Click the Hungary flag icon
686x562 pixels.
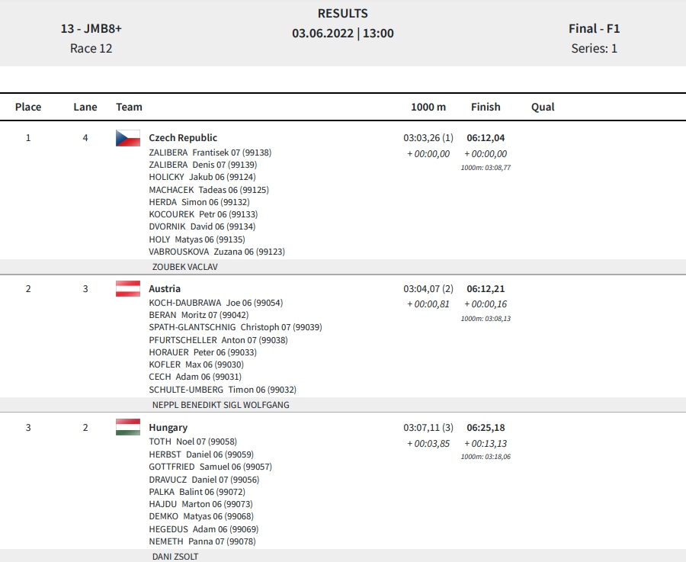pyautogui.click(x=128, y=427)
